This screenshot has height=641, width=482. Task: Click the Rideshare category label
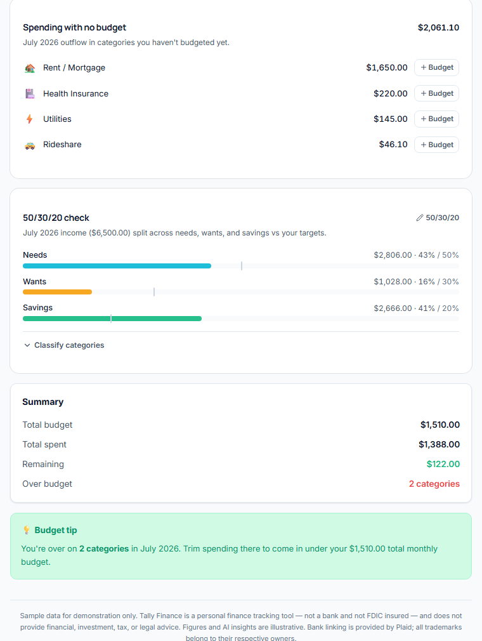click(x=62, y=144)
